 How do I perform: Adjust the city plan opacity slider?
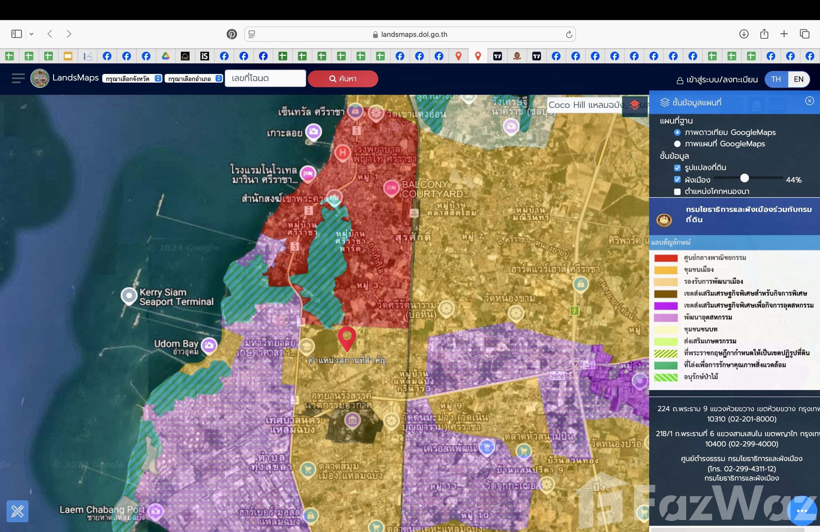click(x=744, y=178)
